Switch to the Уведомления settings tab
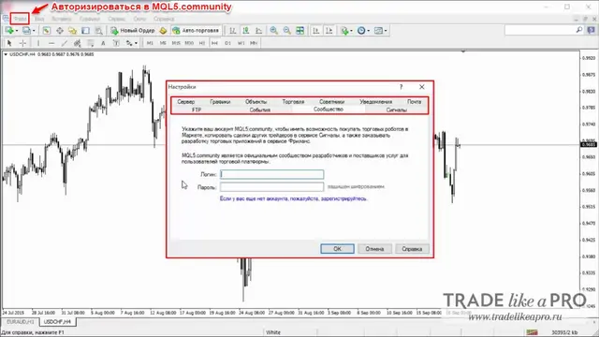The width and height of the screenshot is (599, 337). [376, 102]
